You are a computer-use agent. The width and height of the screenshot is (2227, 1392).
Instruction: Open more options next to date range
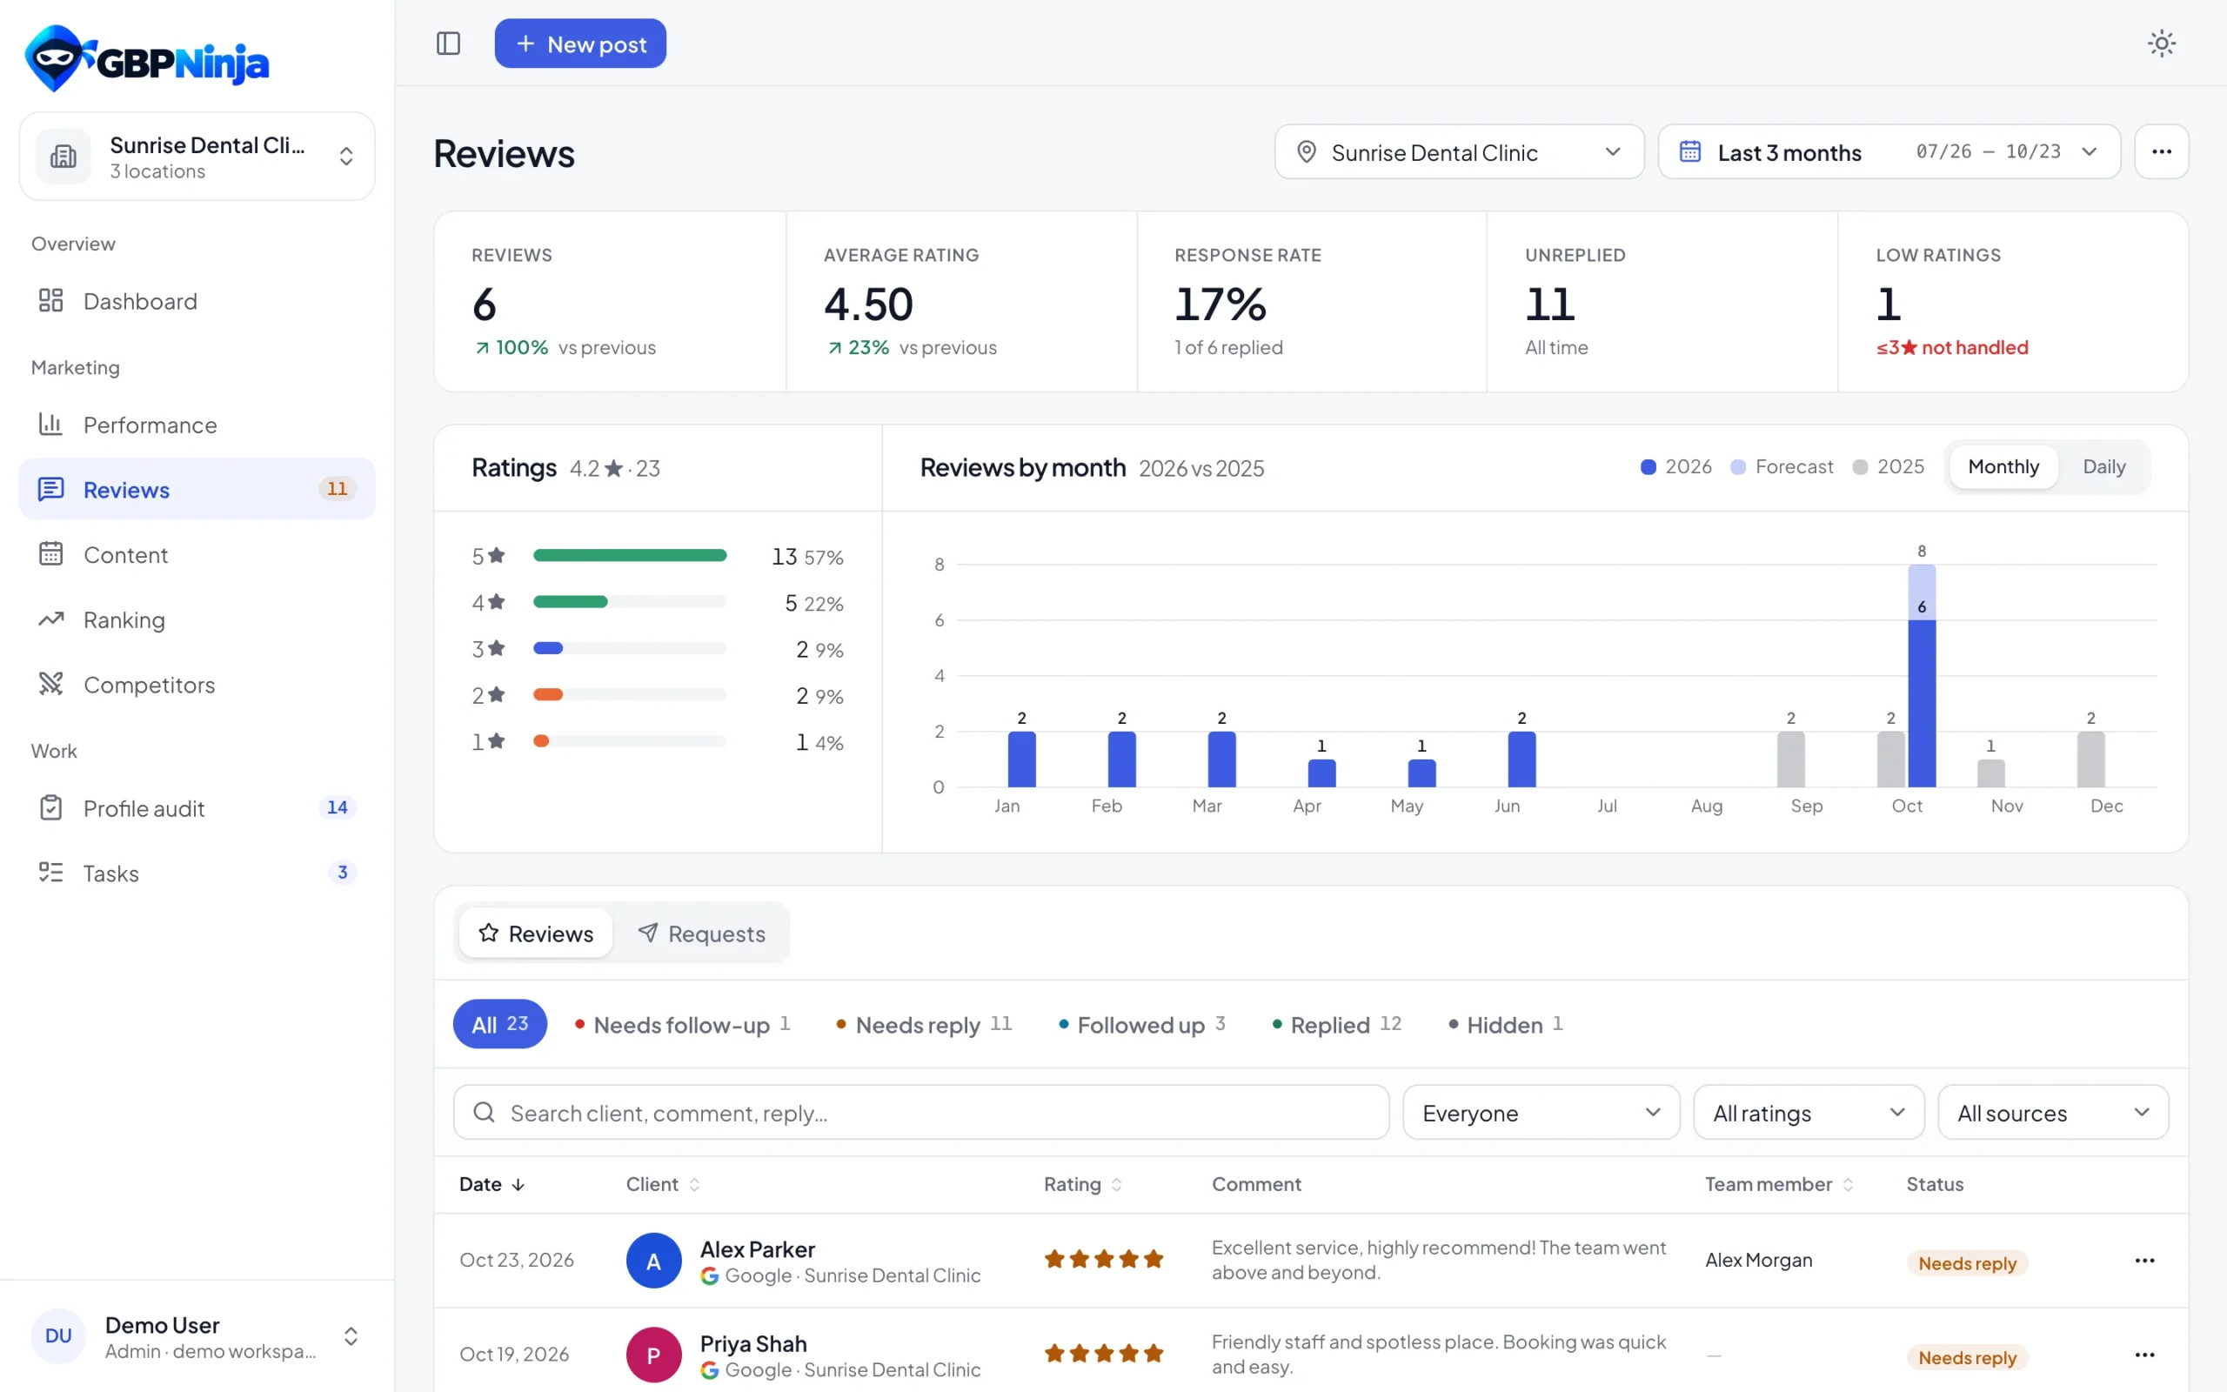tap(2161, 152)
